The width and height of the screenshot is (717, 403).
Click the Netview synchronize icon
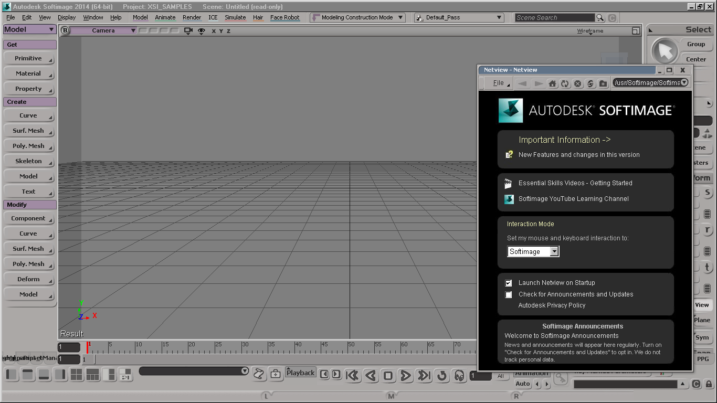click(590, 83)
